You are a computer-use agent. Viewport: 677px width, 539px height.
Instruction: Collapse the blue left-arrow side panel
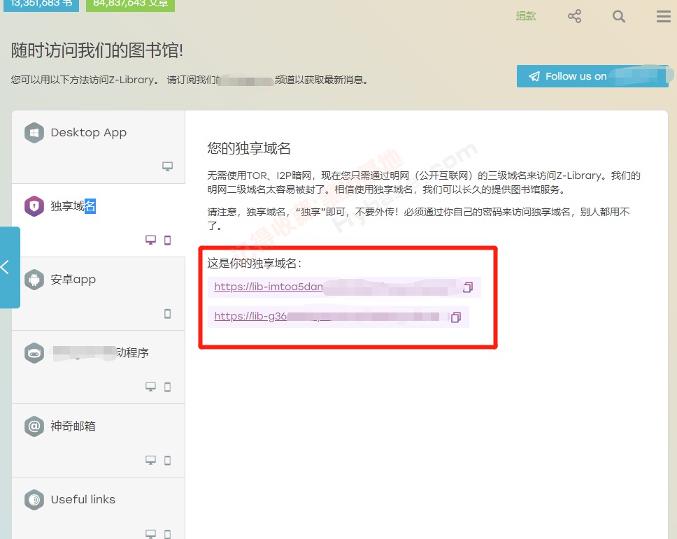pyautogui.click(x=10, y=267)
